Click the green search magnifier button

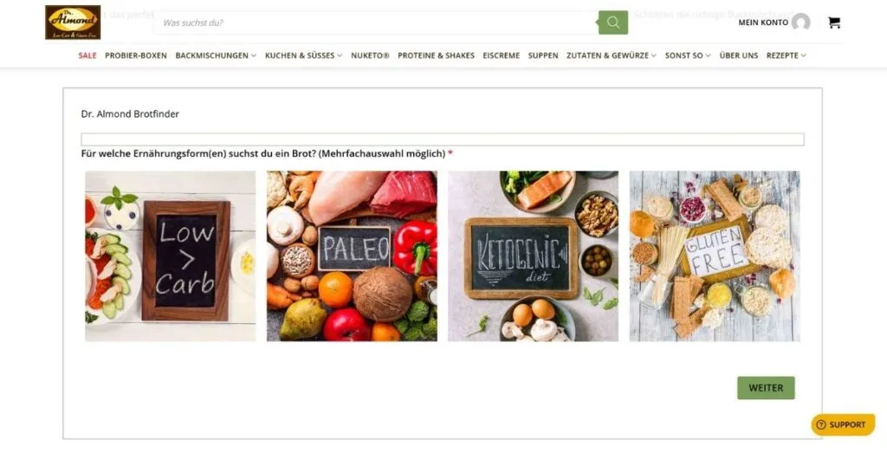[613, 23]
